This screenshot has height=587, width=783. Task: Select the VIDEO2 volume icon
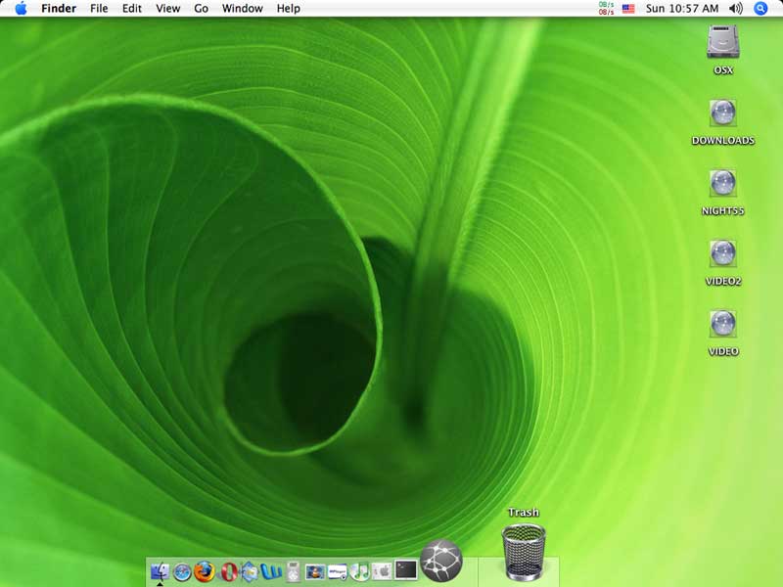pyautogui.click(x=722, y=254)
